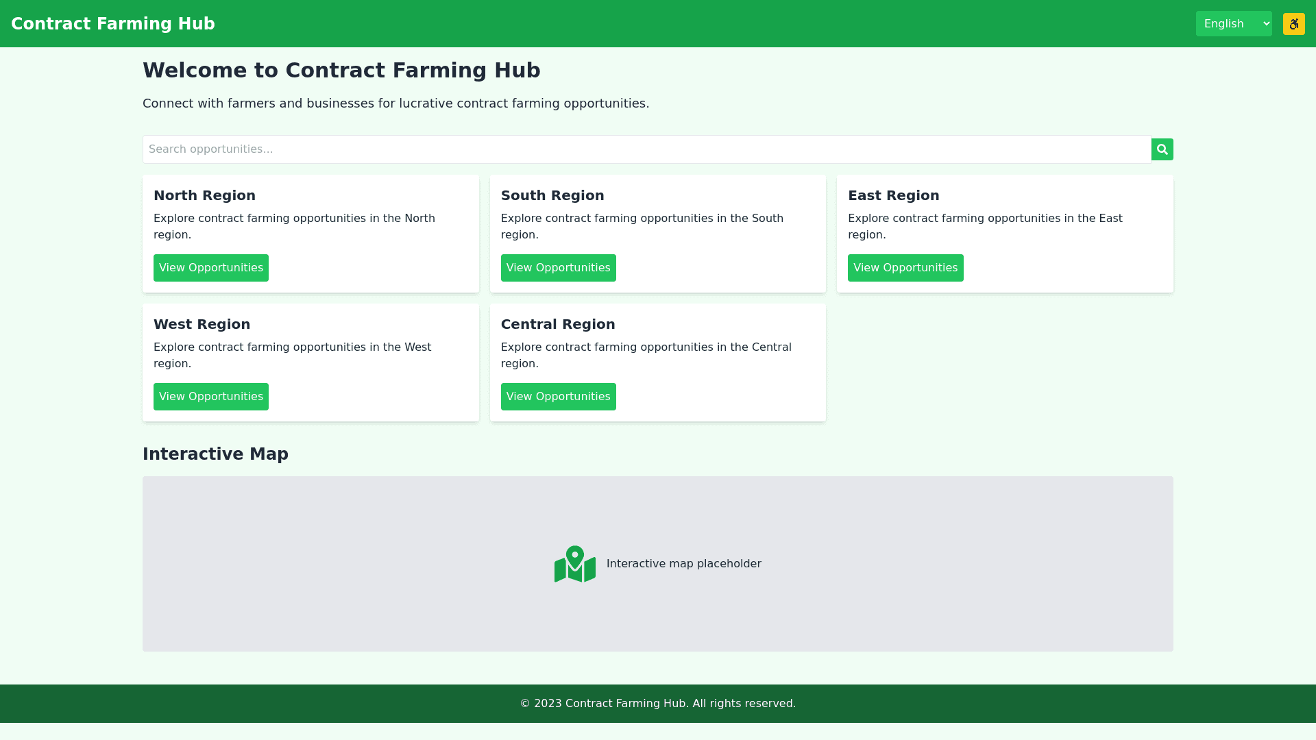Click the Welcome to Contract Farming Hub heading
The height and width of the screenshot is (740, 1316).
coord(341,71)
